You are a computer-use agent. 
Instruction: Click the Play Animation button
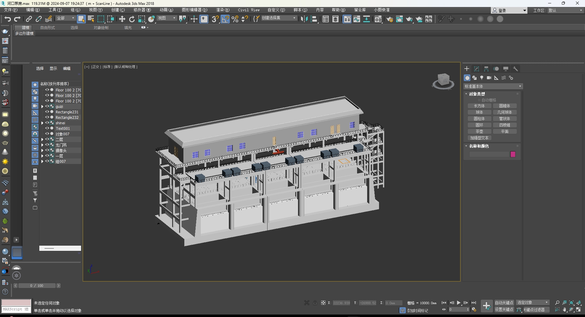[459, 303]
